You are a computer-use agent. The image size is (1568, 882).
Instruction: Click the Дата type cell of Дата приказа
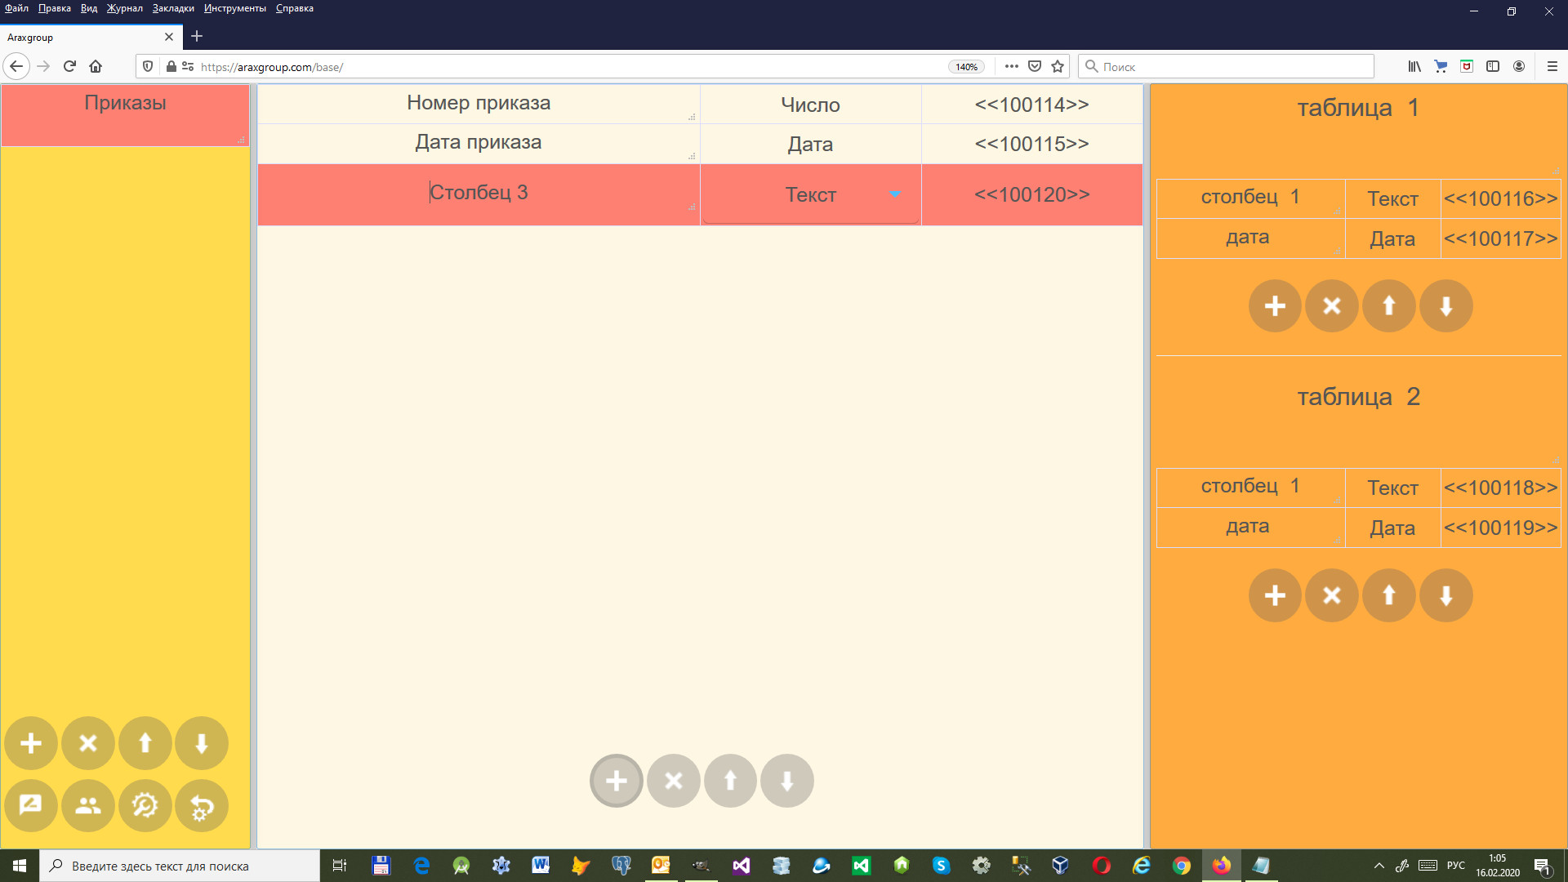[810, 145]
